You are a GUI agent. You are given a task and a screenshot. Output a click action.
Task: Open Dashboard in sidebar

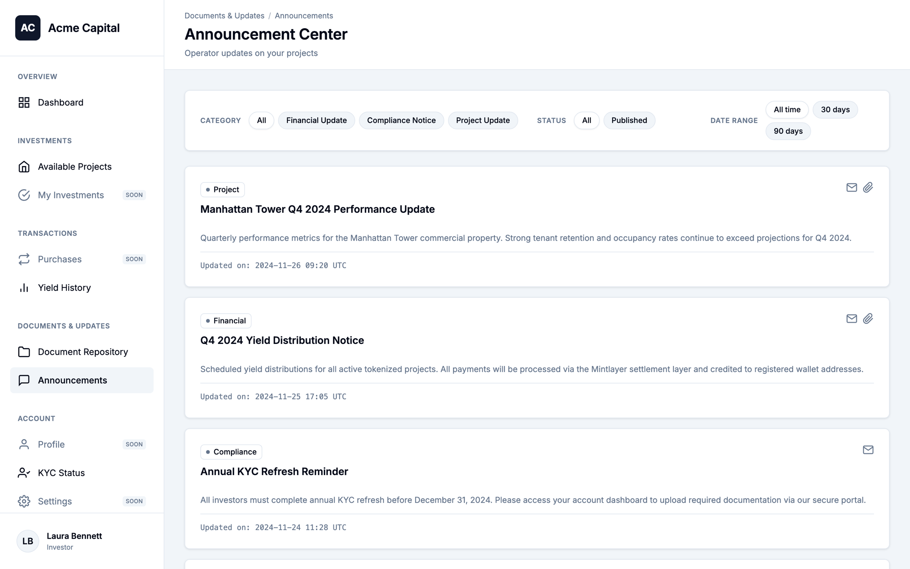[82, 102]
